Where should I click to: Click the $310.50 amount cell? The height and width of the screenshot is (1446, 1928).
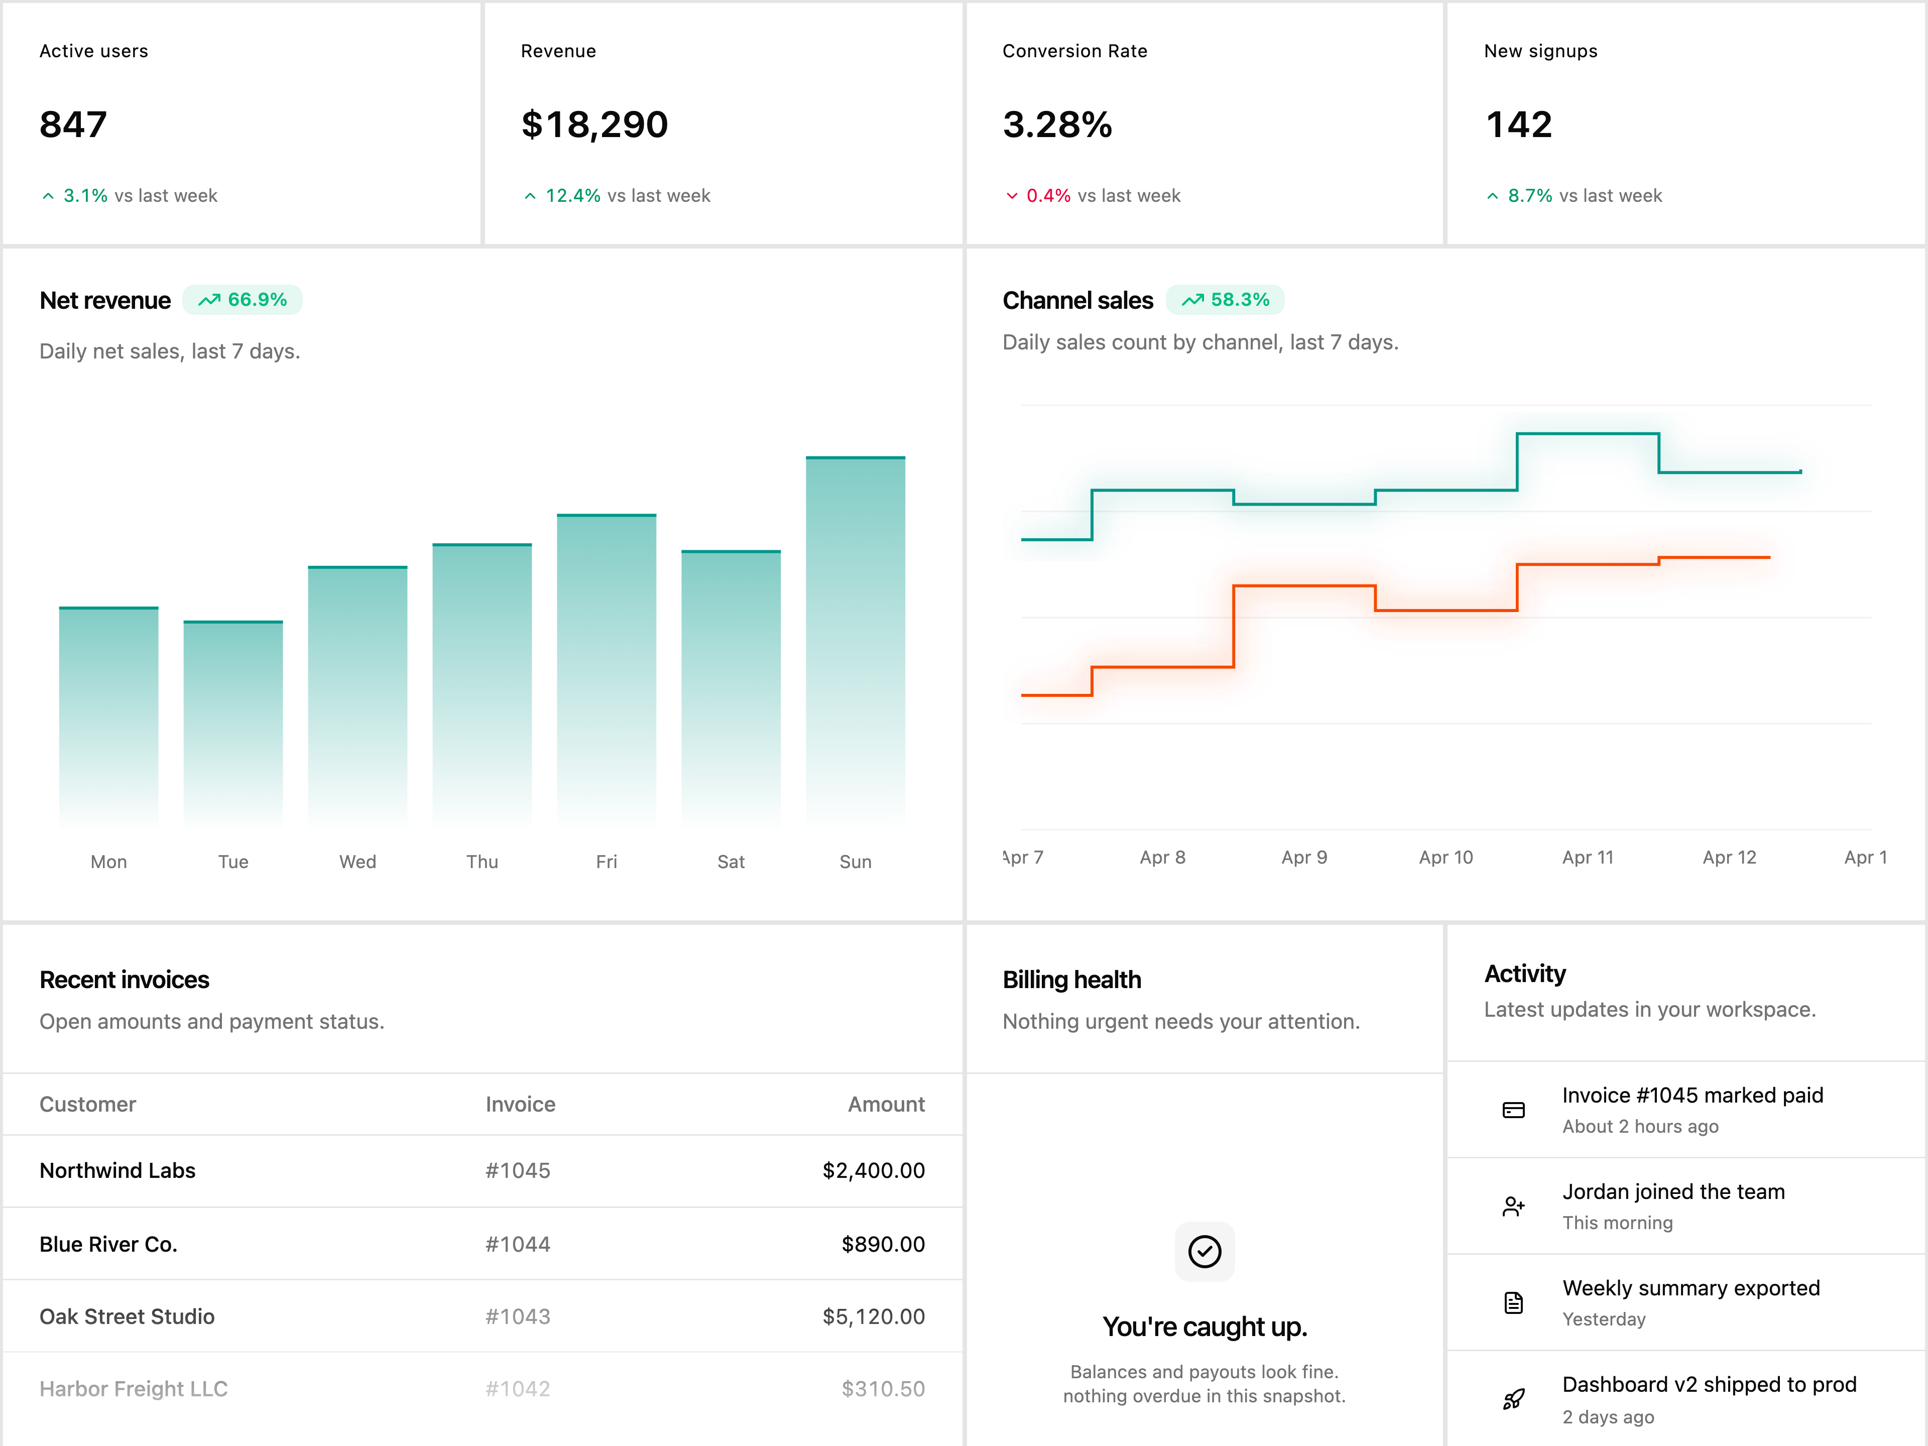[883, 1388]
